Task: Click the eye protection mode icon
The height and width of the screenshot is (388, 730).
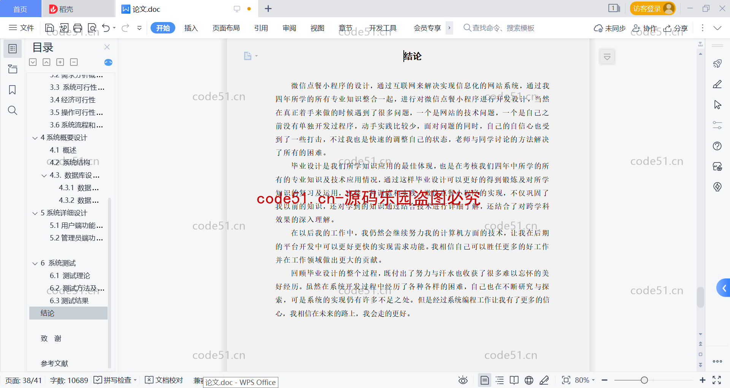Action: (463, 380)
